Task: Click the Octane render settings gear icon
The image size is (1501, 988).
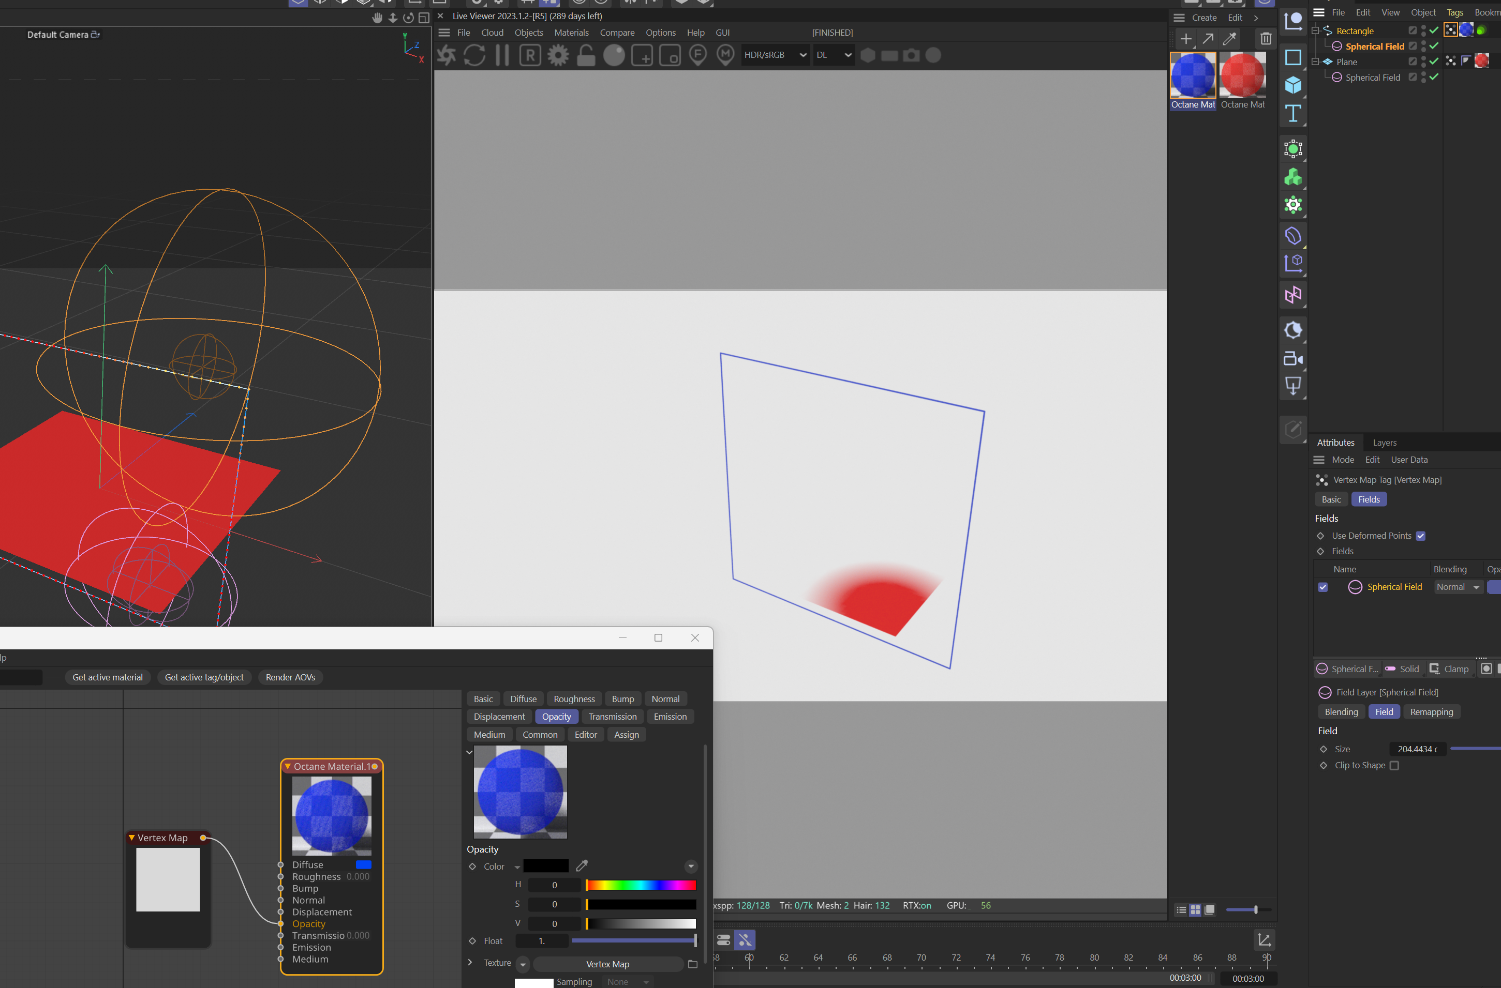Action: point(558,55)
